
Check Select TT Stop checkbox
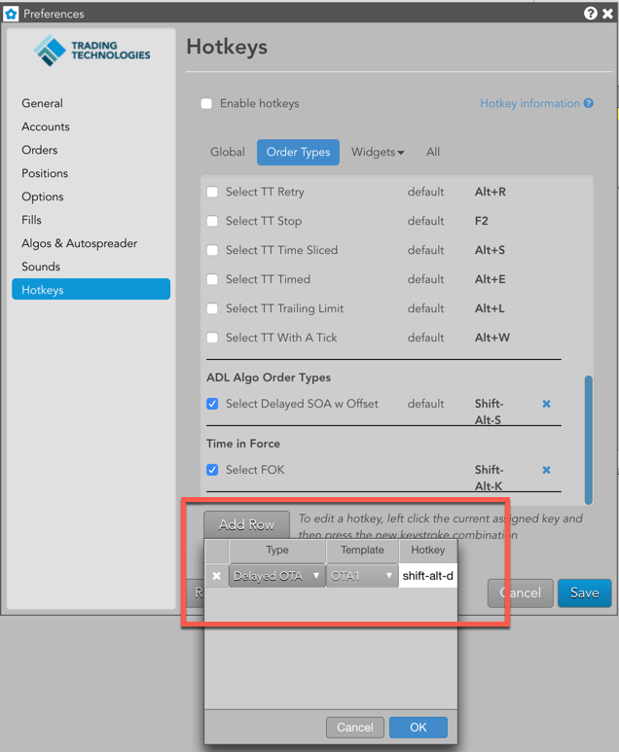(x=212, y=221)
